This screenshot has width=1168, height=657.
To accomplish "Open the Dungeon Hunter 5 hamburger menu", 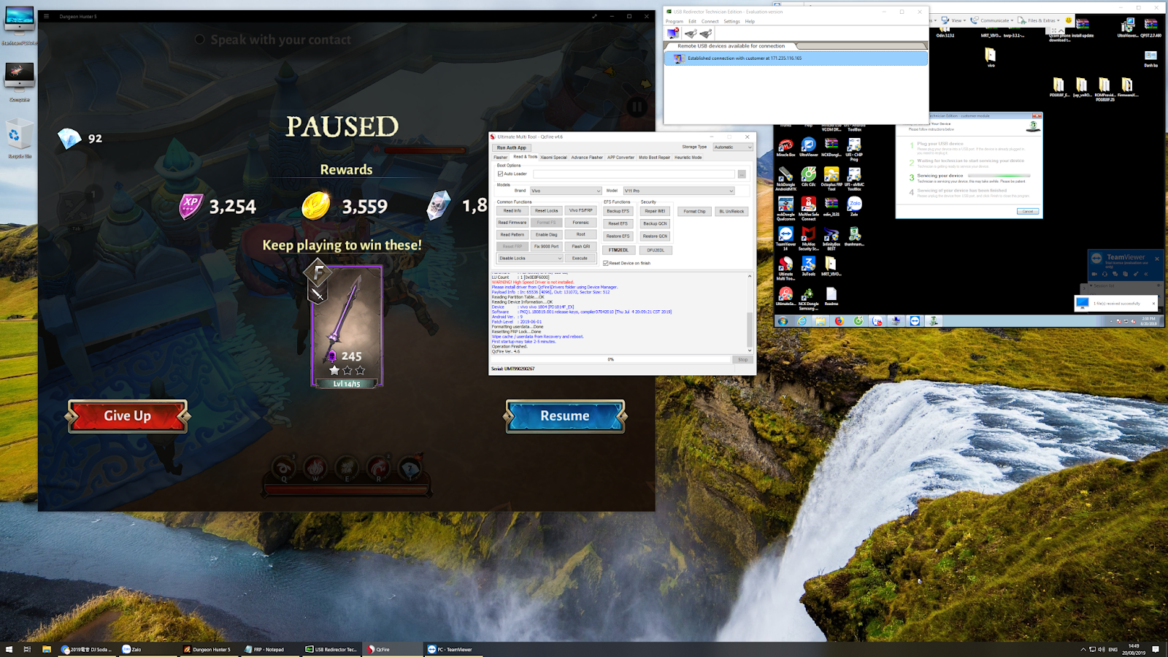I will point(46,16).
